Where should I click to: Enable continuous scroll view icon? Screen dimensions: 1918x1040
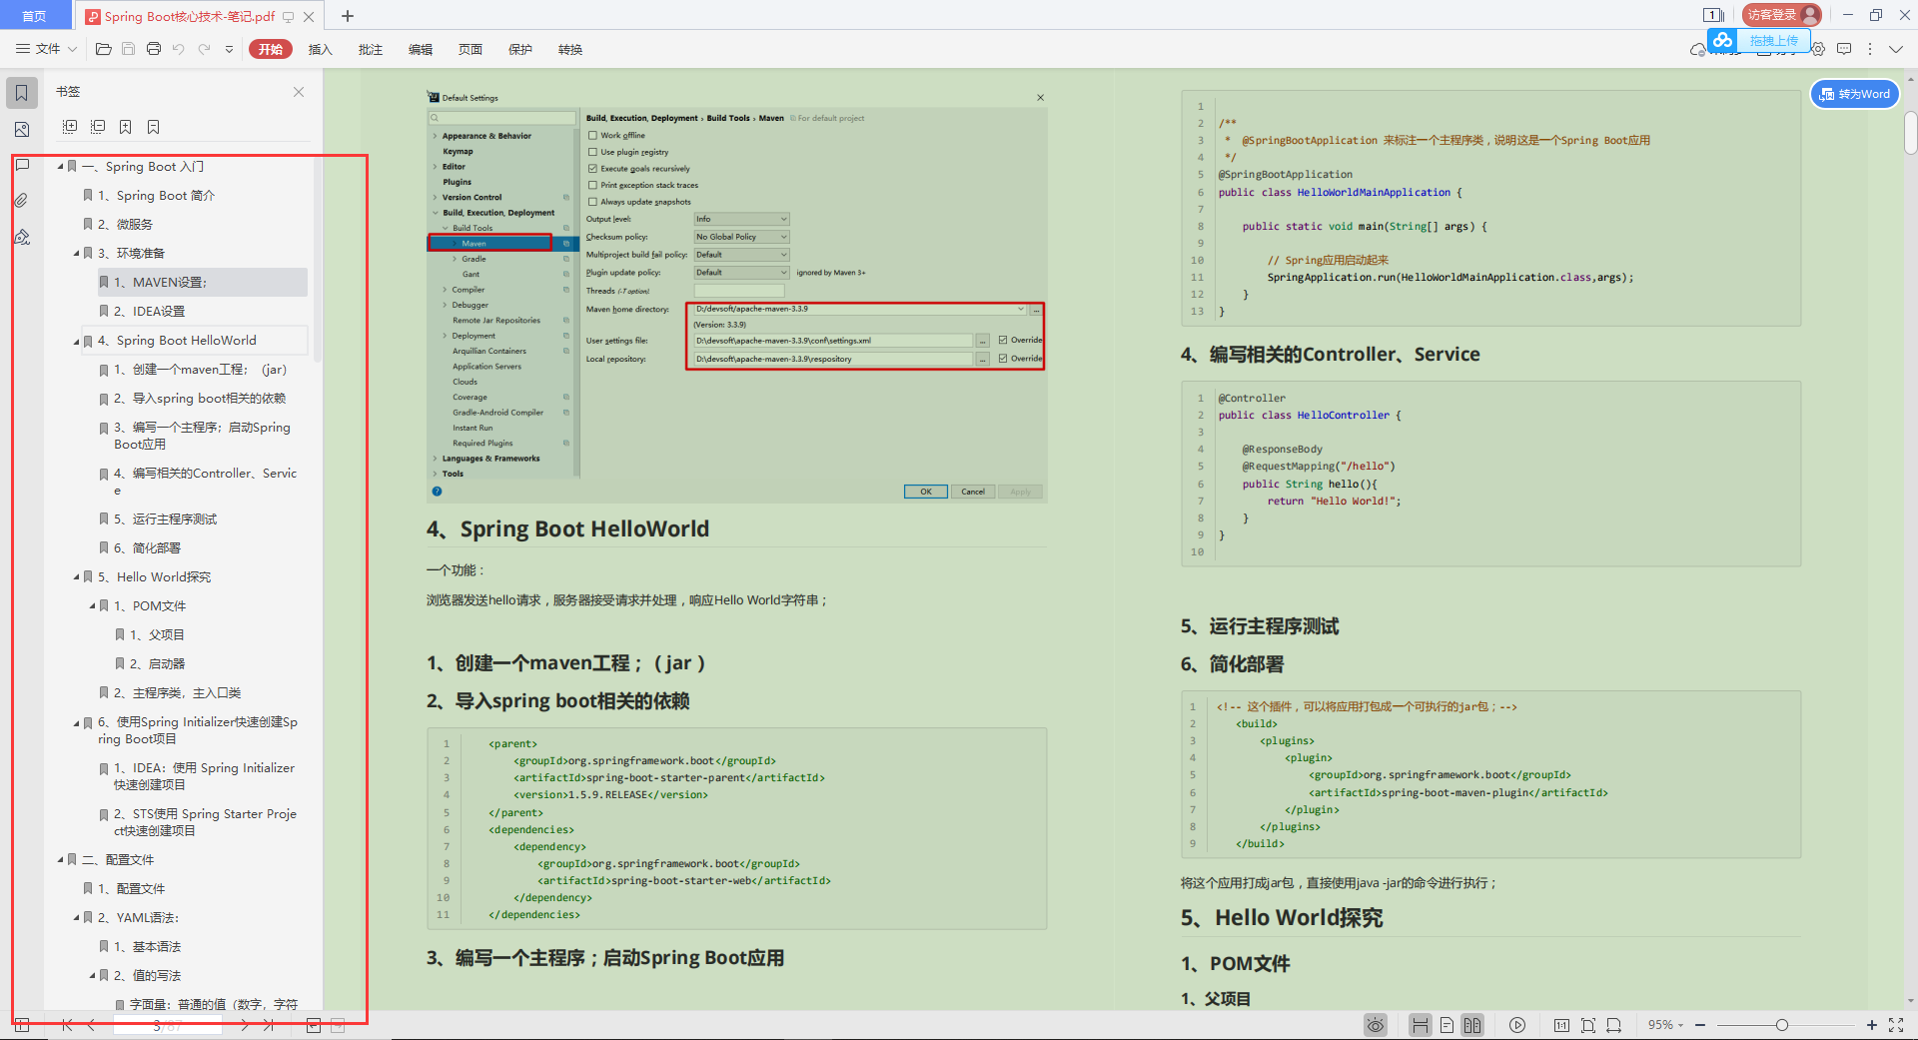pos(1420,1025)
